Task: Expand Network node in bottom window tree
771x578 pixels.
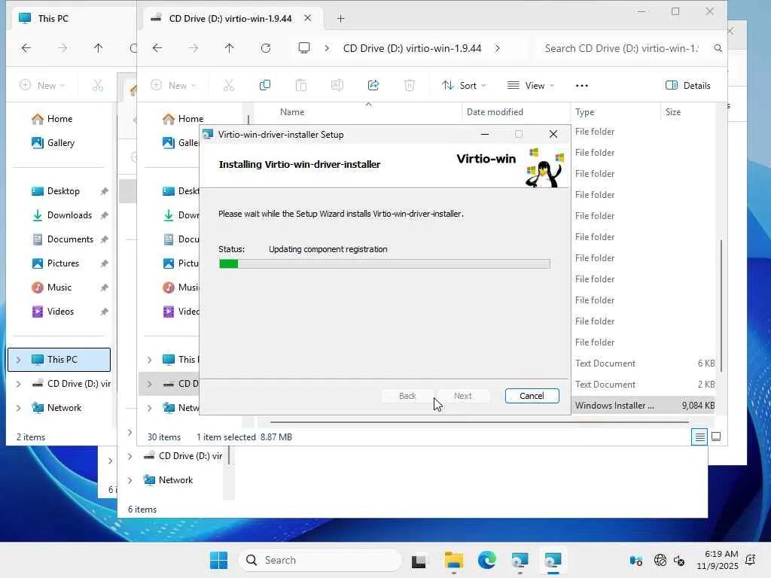Action: (x=130, y=479)
